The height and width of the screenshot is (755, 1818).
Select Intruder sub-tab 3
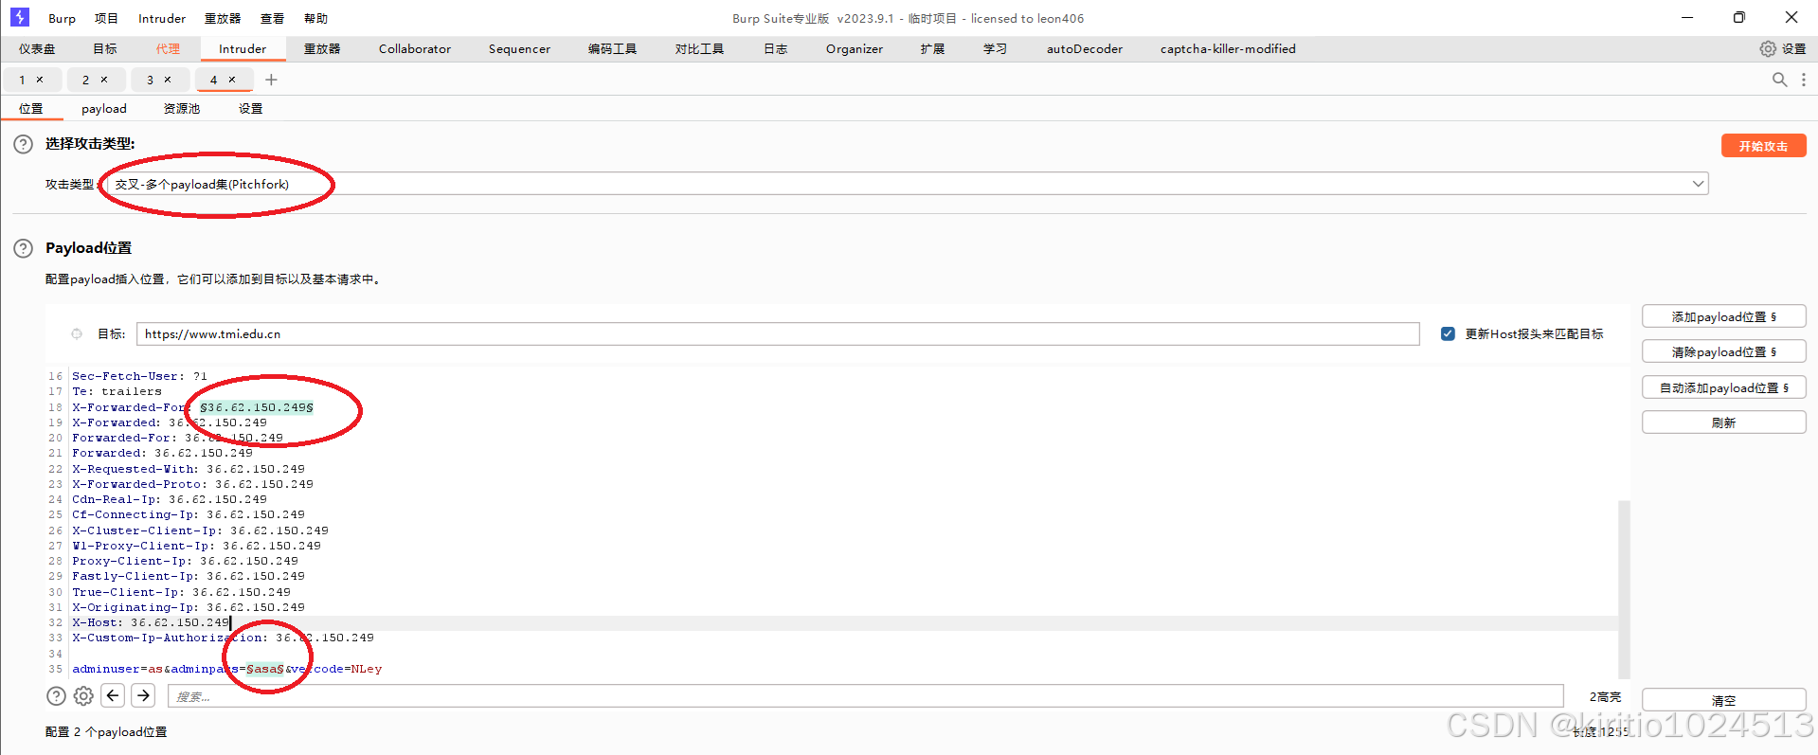(150, 80)
